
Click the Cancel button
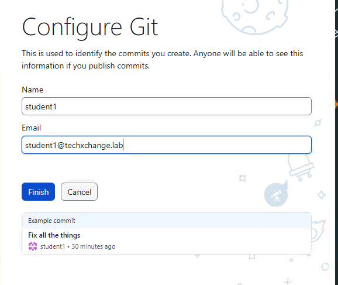[79, 191]
